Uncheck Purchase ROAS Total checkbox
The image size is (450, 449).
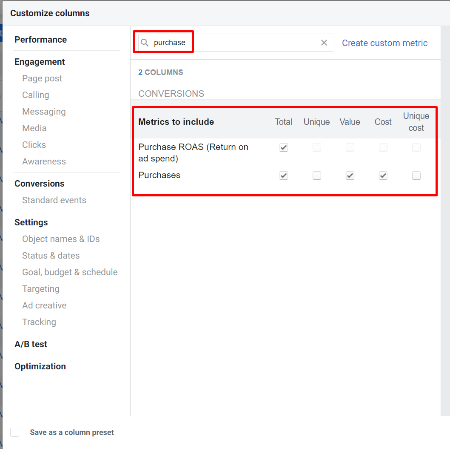284,148
